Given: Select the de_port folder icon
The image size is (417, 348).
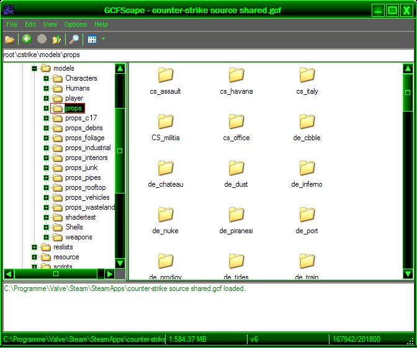Looking at the screenshot, I should pyautogui.click(x=307, y=214).
